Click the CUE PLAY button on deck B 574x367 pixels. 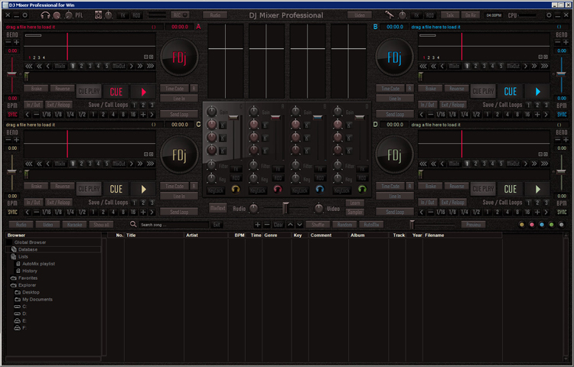click(483, 92)
